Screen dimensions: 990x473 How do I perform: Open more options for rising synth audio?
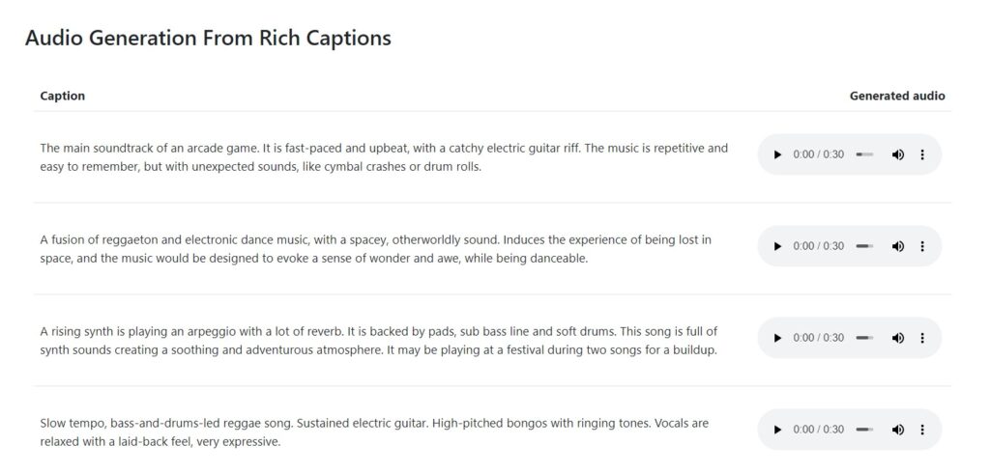pos(922,338)
